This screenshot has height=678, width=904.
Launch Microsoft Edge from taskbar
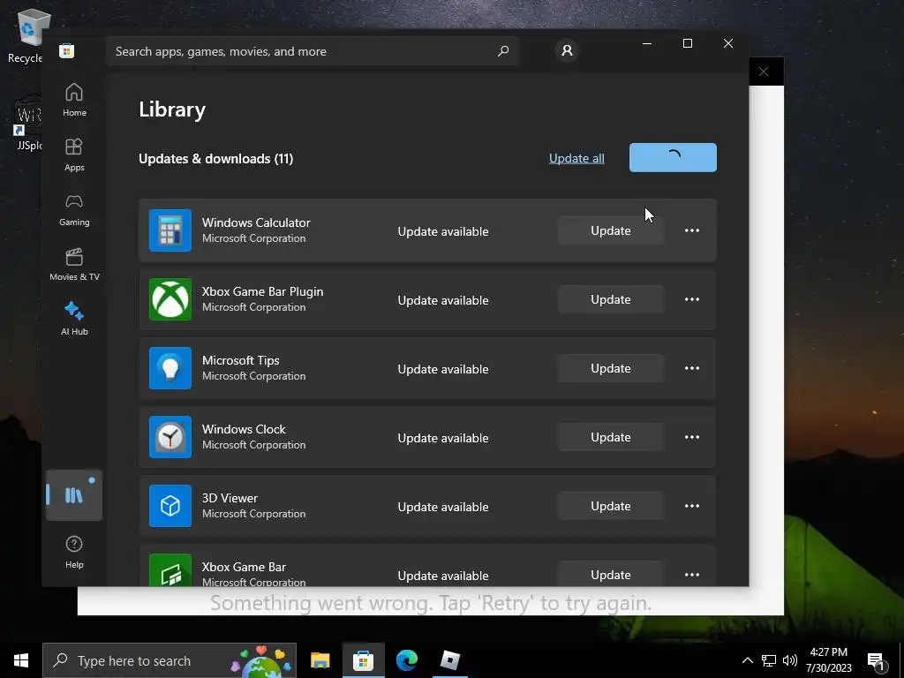406,660
